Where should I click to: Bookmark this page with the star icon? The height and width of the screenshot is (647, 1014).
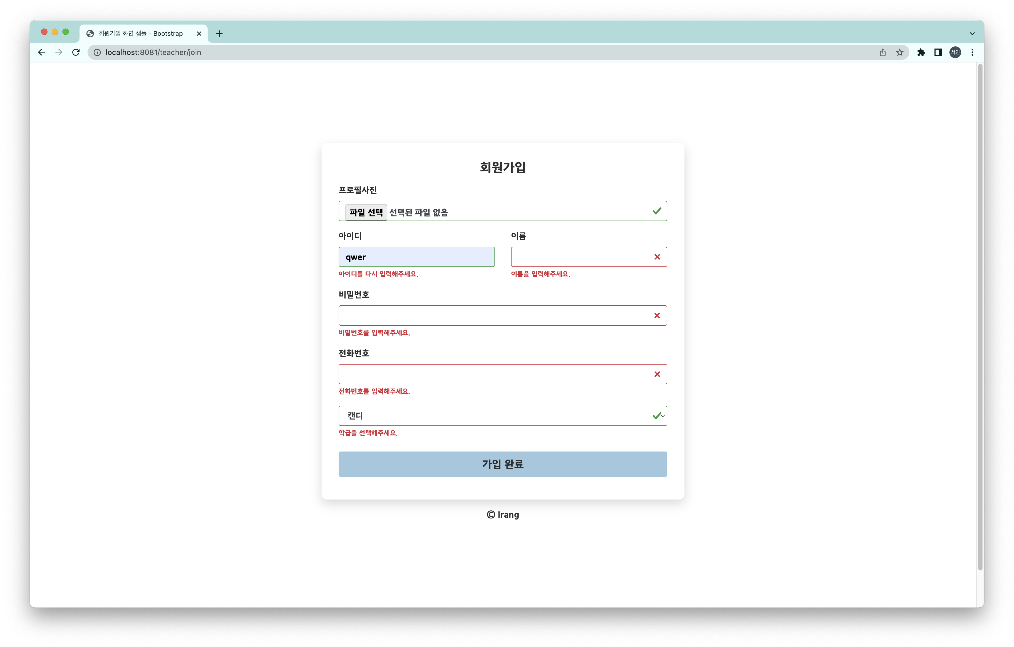[x=900, y=52]
